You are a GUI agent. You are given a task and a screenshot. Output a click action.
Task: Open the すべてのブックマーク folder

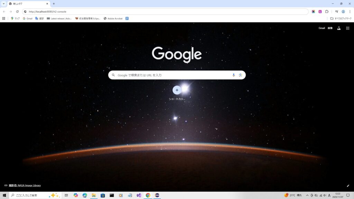pyautogui.click(x=341, y=18)
